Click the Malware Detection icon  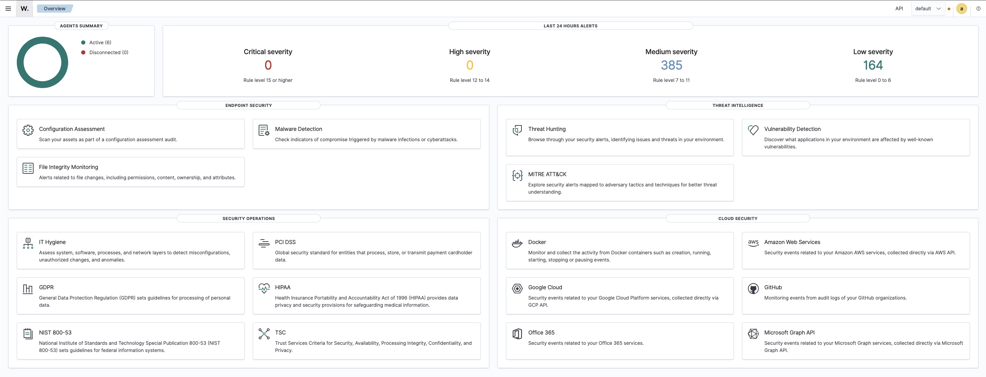tap(264, 130)
